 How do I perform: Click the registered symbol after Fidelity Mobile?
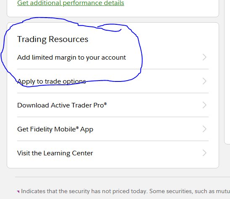77,127
